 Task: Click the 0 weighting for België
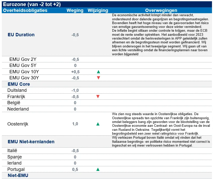click(x=75, y=103)
